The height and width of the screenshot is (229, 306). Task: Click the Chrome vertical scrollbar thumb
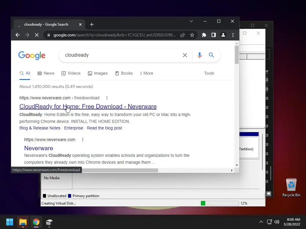point(237,55)
